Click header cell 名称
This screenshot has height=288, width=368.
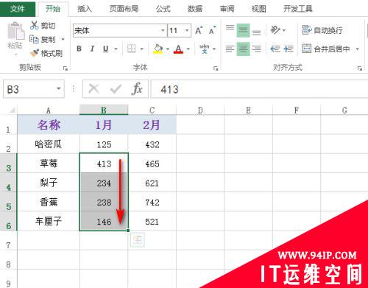coord(49,124)
